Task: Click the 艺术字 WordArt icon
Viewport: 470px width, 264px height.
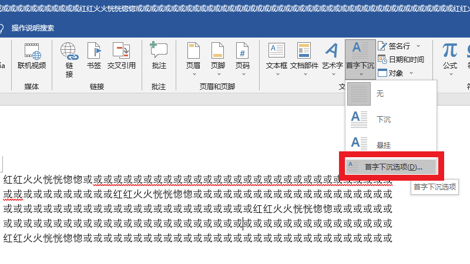Action: point(333,56)
